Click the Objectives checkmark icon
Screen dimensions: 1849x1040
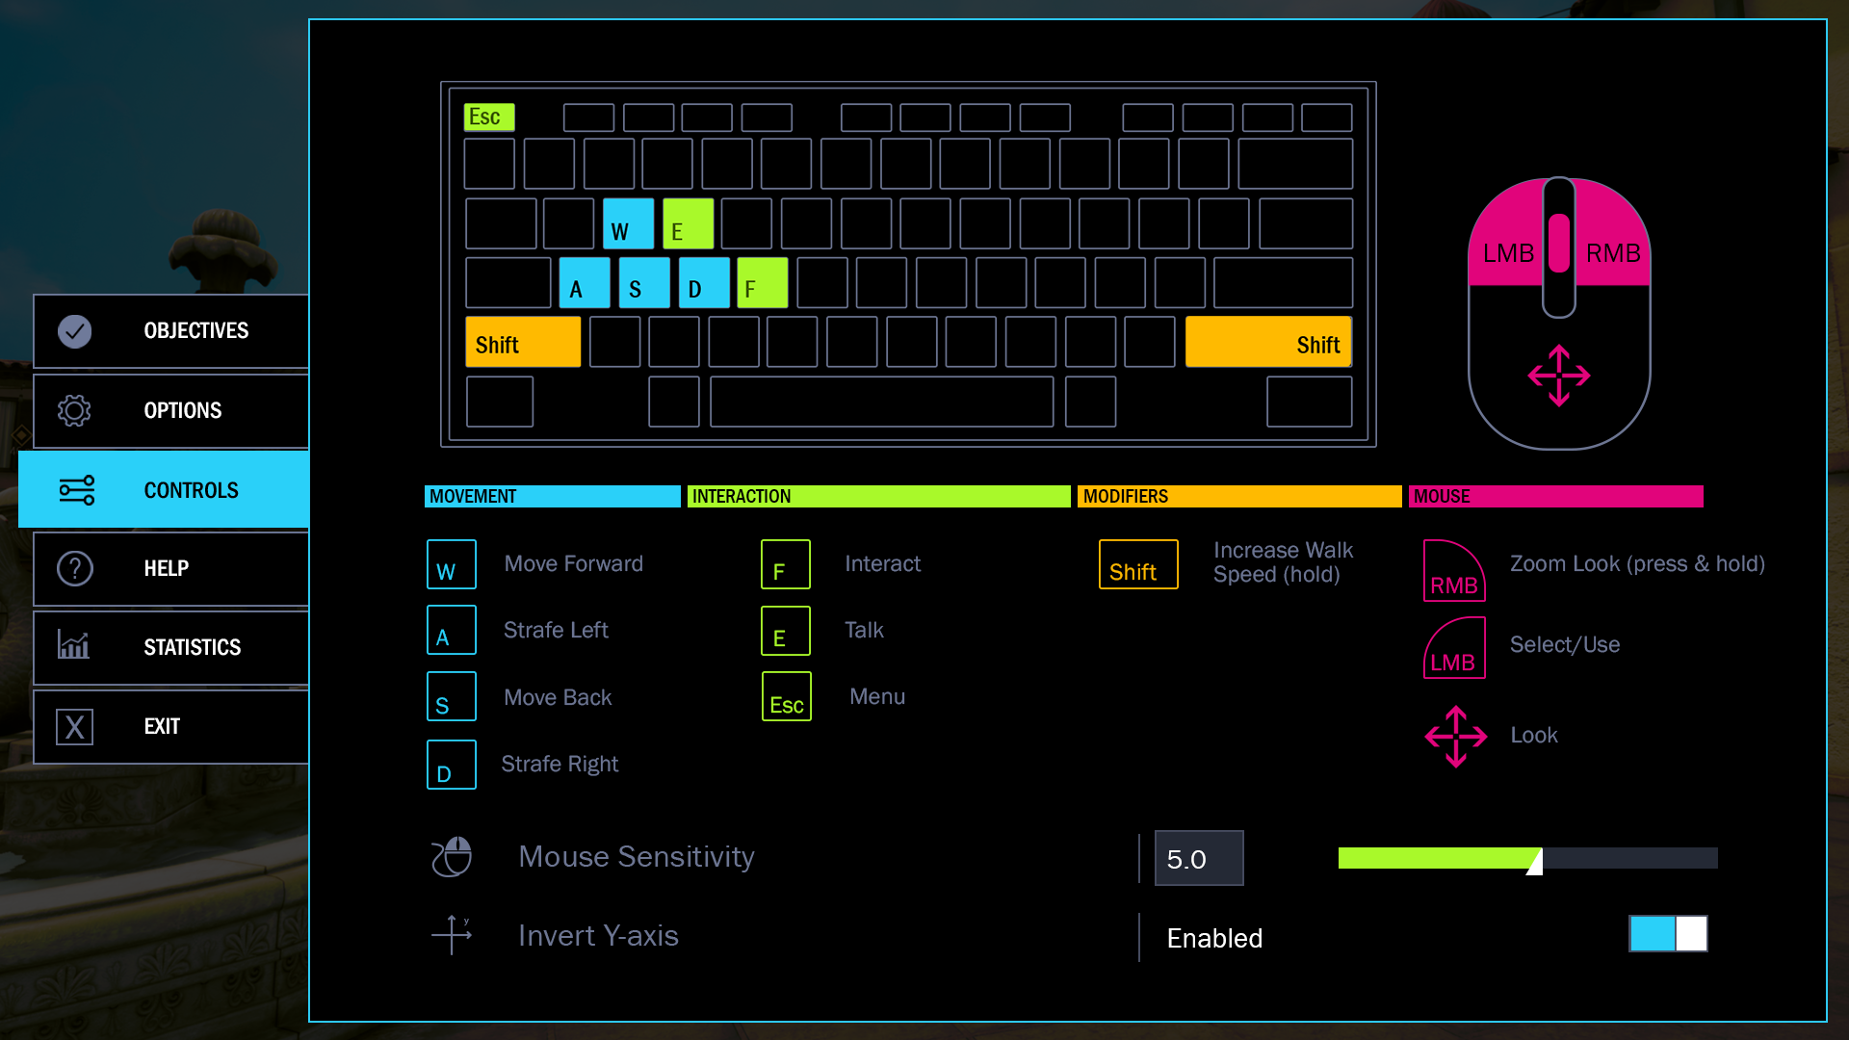74,331
